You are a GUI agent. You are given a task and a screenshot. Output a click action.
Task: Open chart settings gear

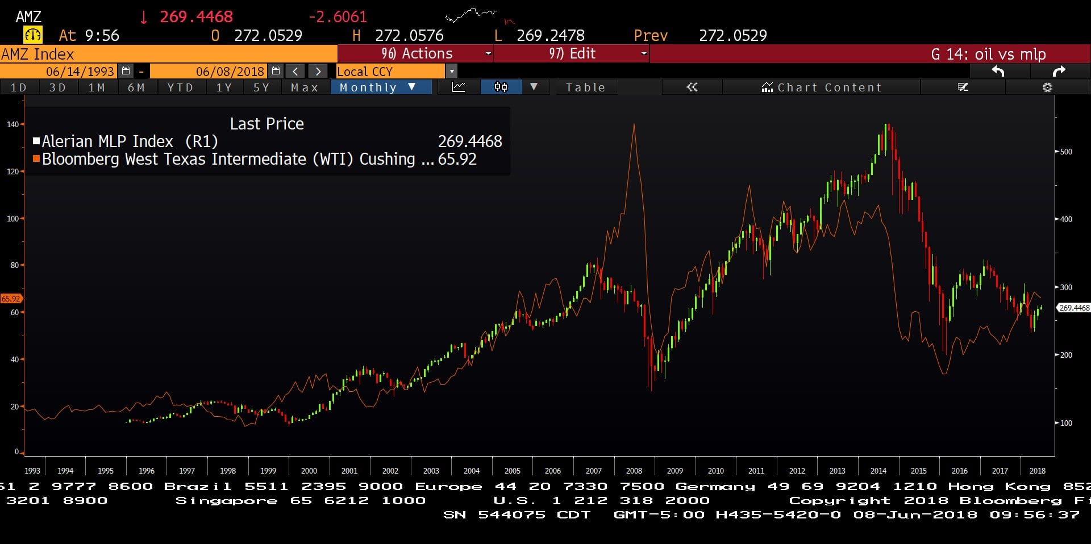click(x=1047, y=87)
